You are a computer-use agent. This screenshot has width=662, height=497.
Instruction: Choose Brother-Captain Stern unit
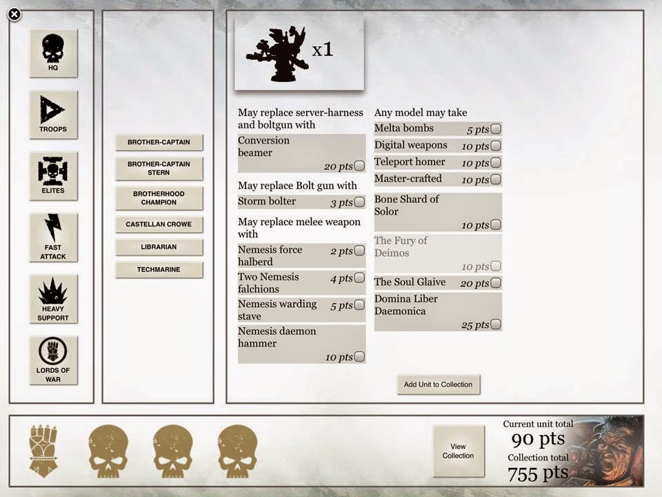tap(159, 168)
